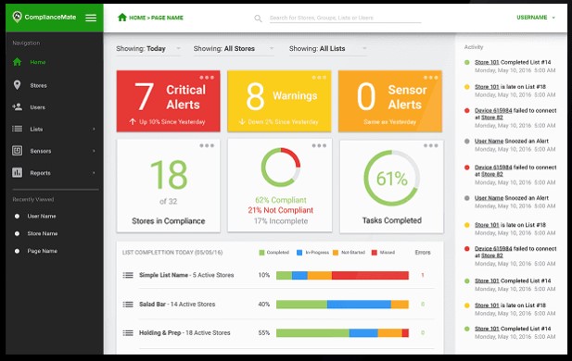Click the up arrow on Critical Alerts card
Screen dimensions: 572x361
coord(133,121)
